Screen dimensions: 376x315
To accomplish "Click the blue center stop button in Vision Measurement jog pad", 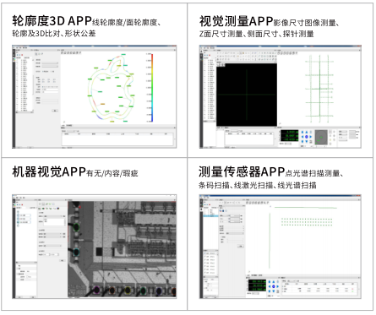I will [307, 137].
